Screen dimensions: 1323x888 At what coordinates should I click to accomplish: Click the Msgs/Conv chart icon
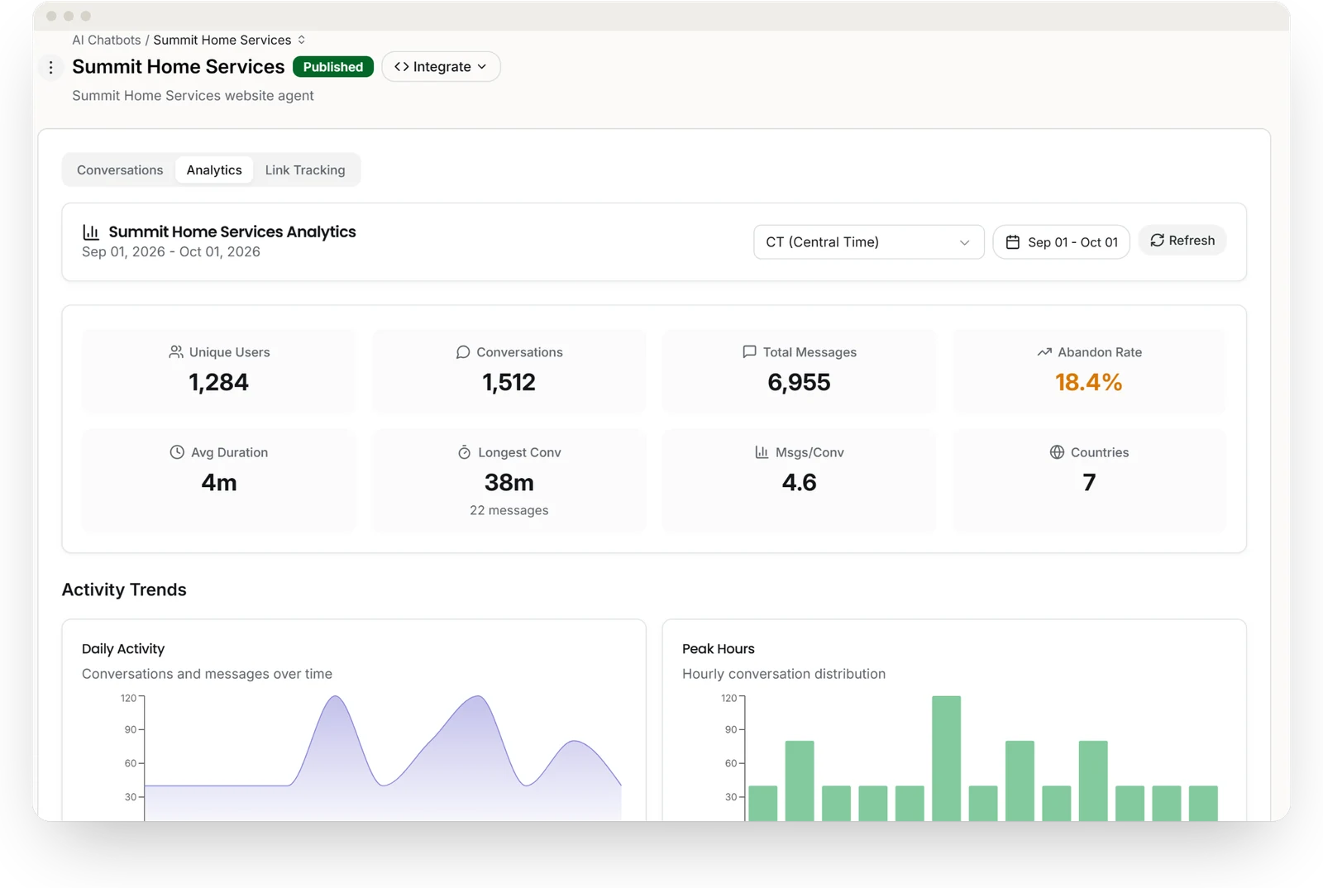coord(762,452)
